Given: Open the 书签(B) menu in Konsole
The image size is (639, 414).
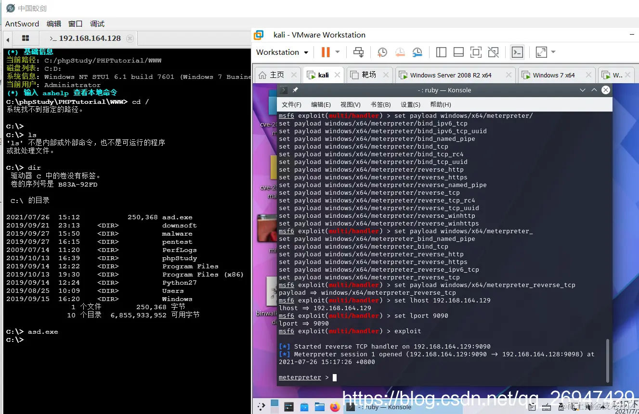Looking at the screenshot, I should point(380,104).
